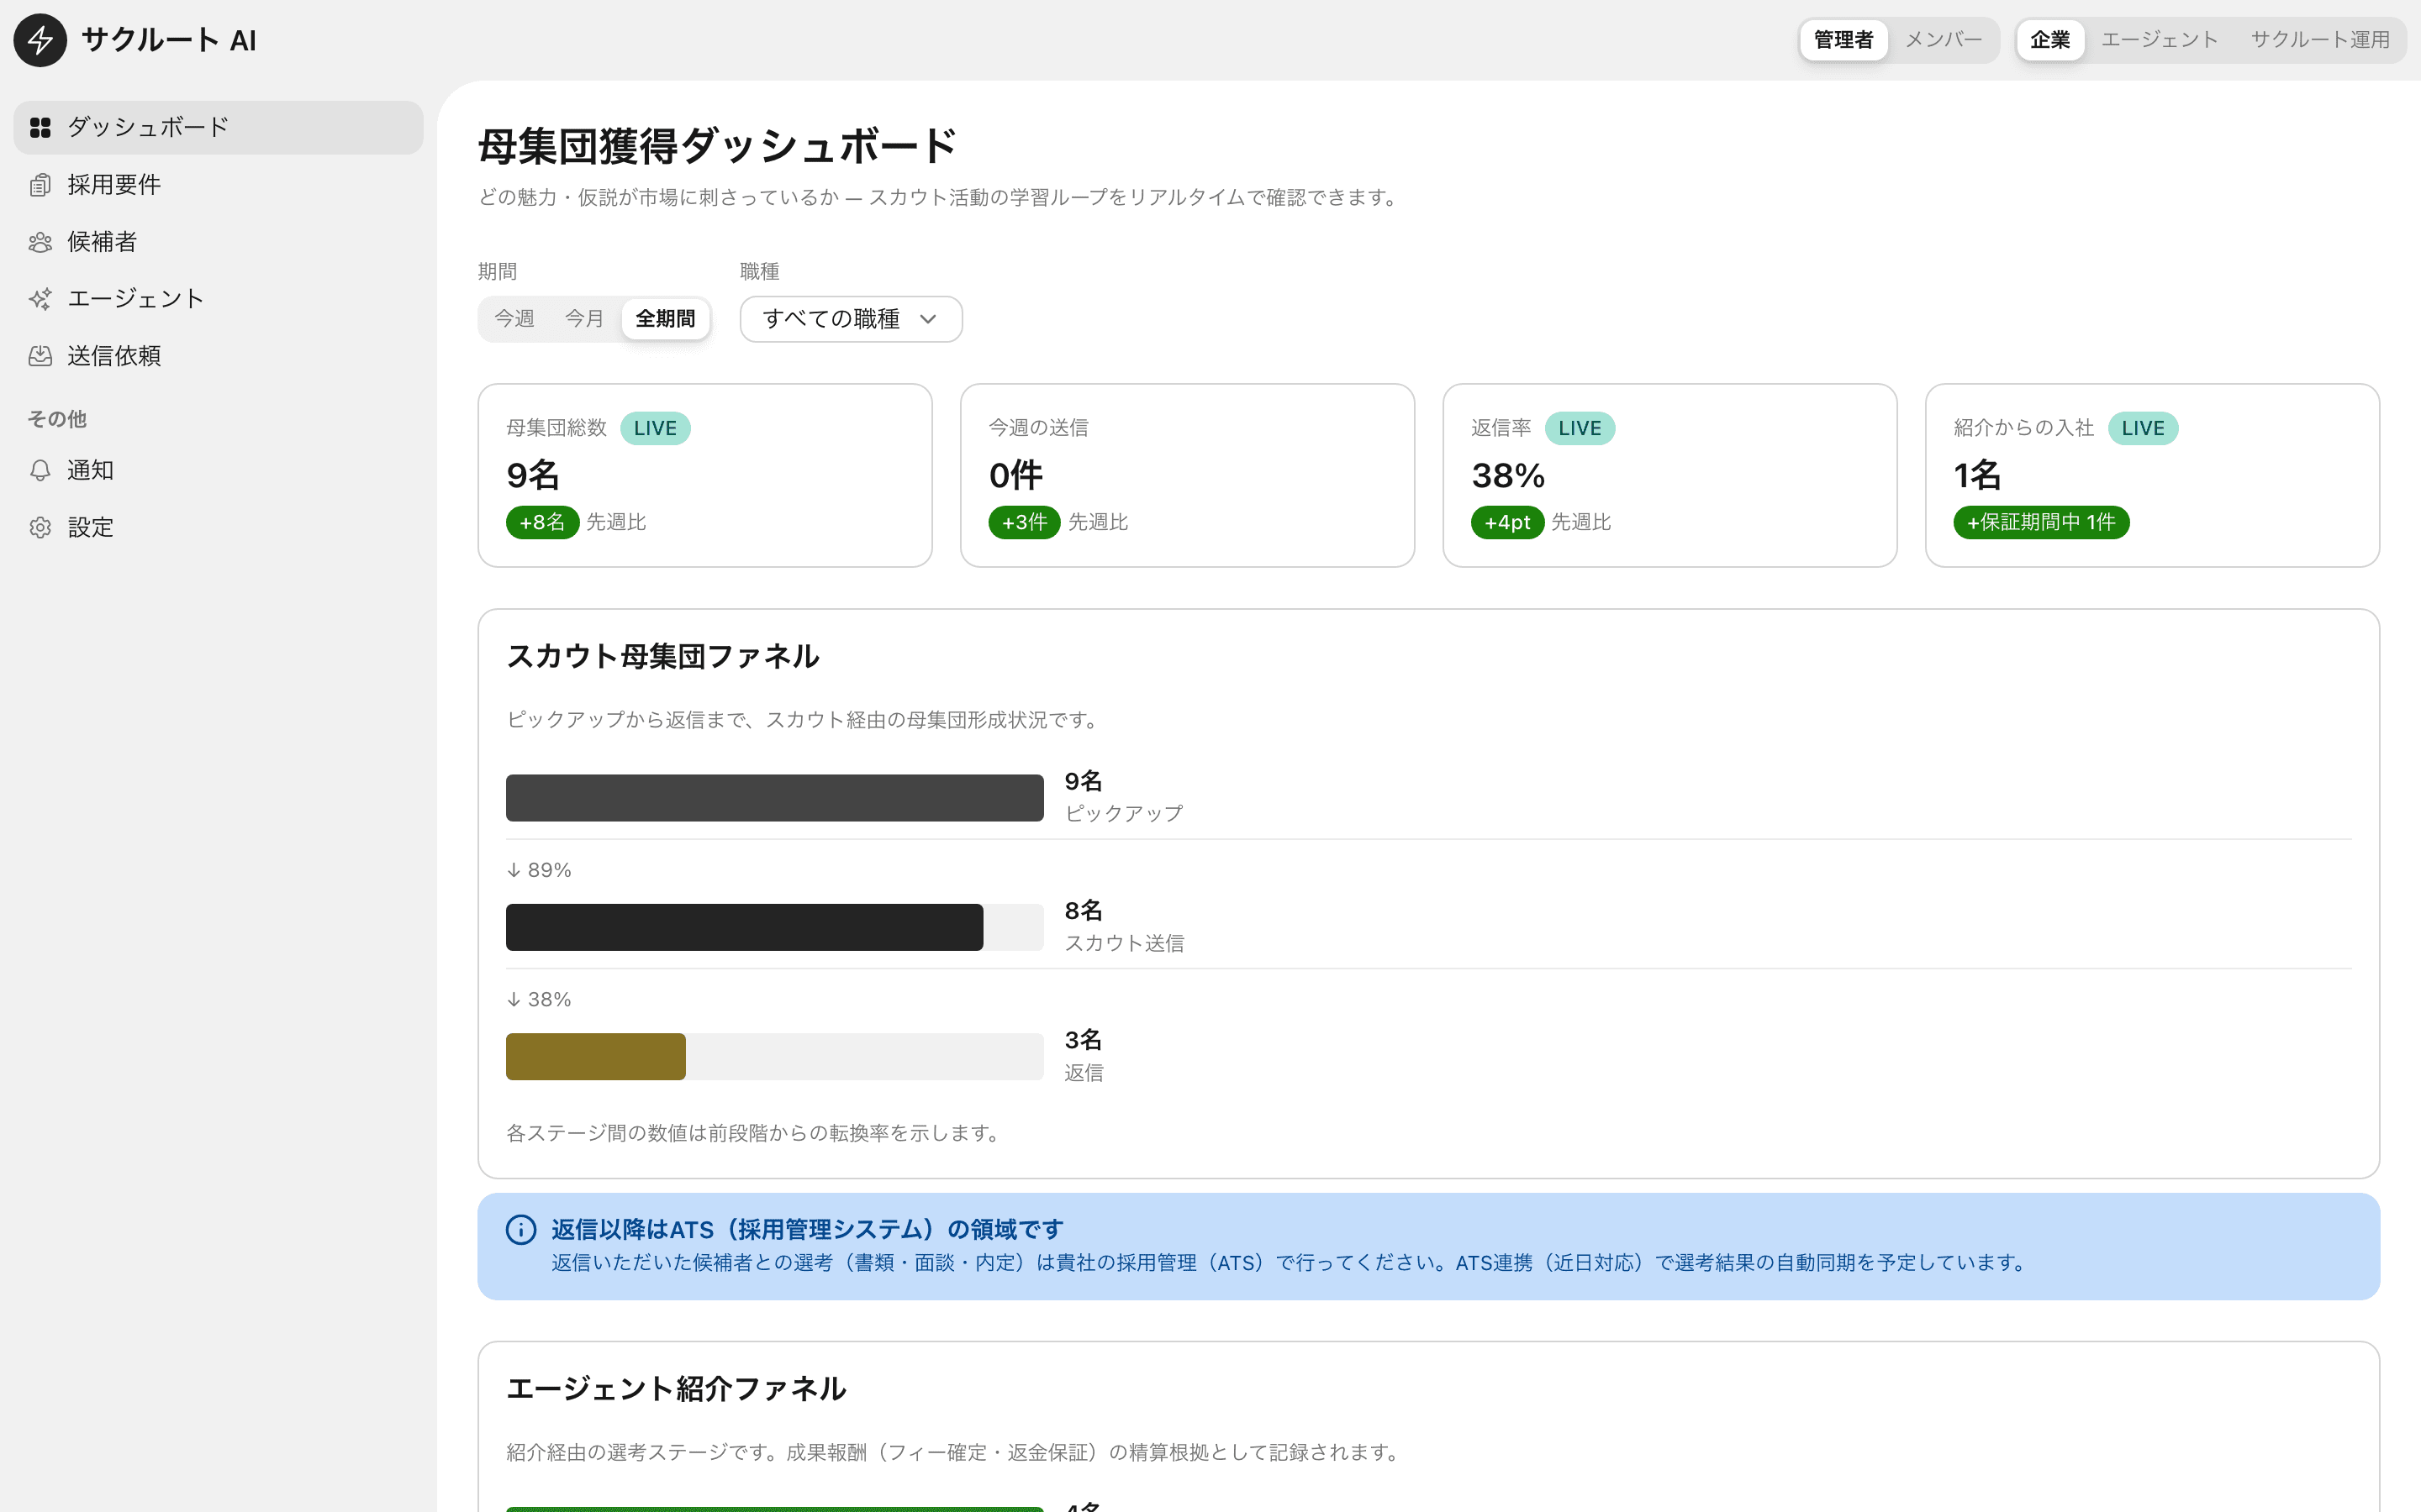Switch role to メンバー

(1943, 40)
